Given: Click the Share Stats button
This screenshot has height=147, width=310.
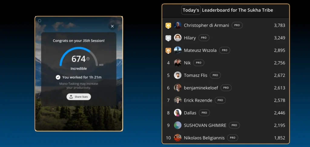Looking at the screenshot, I should click(79, 97).
